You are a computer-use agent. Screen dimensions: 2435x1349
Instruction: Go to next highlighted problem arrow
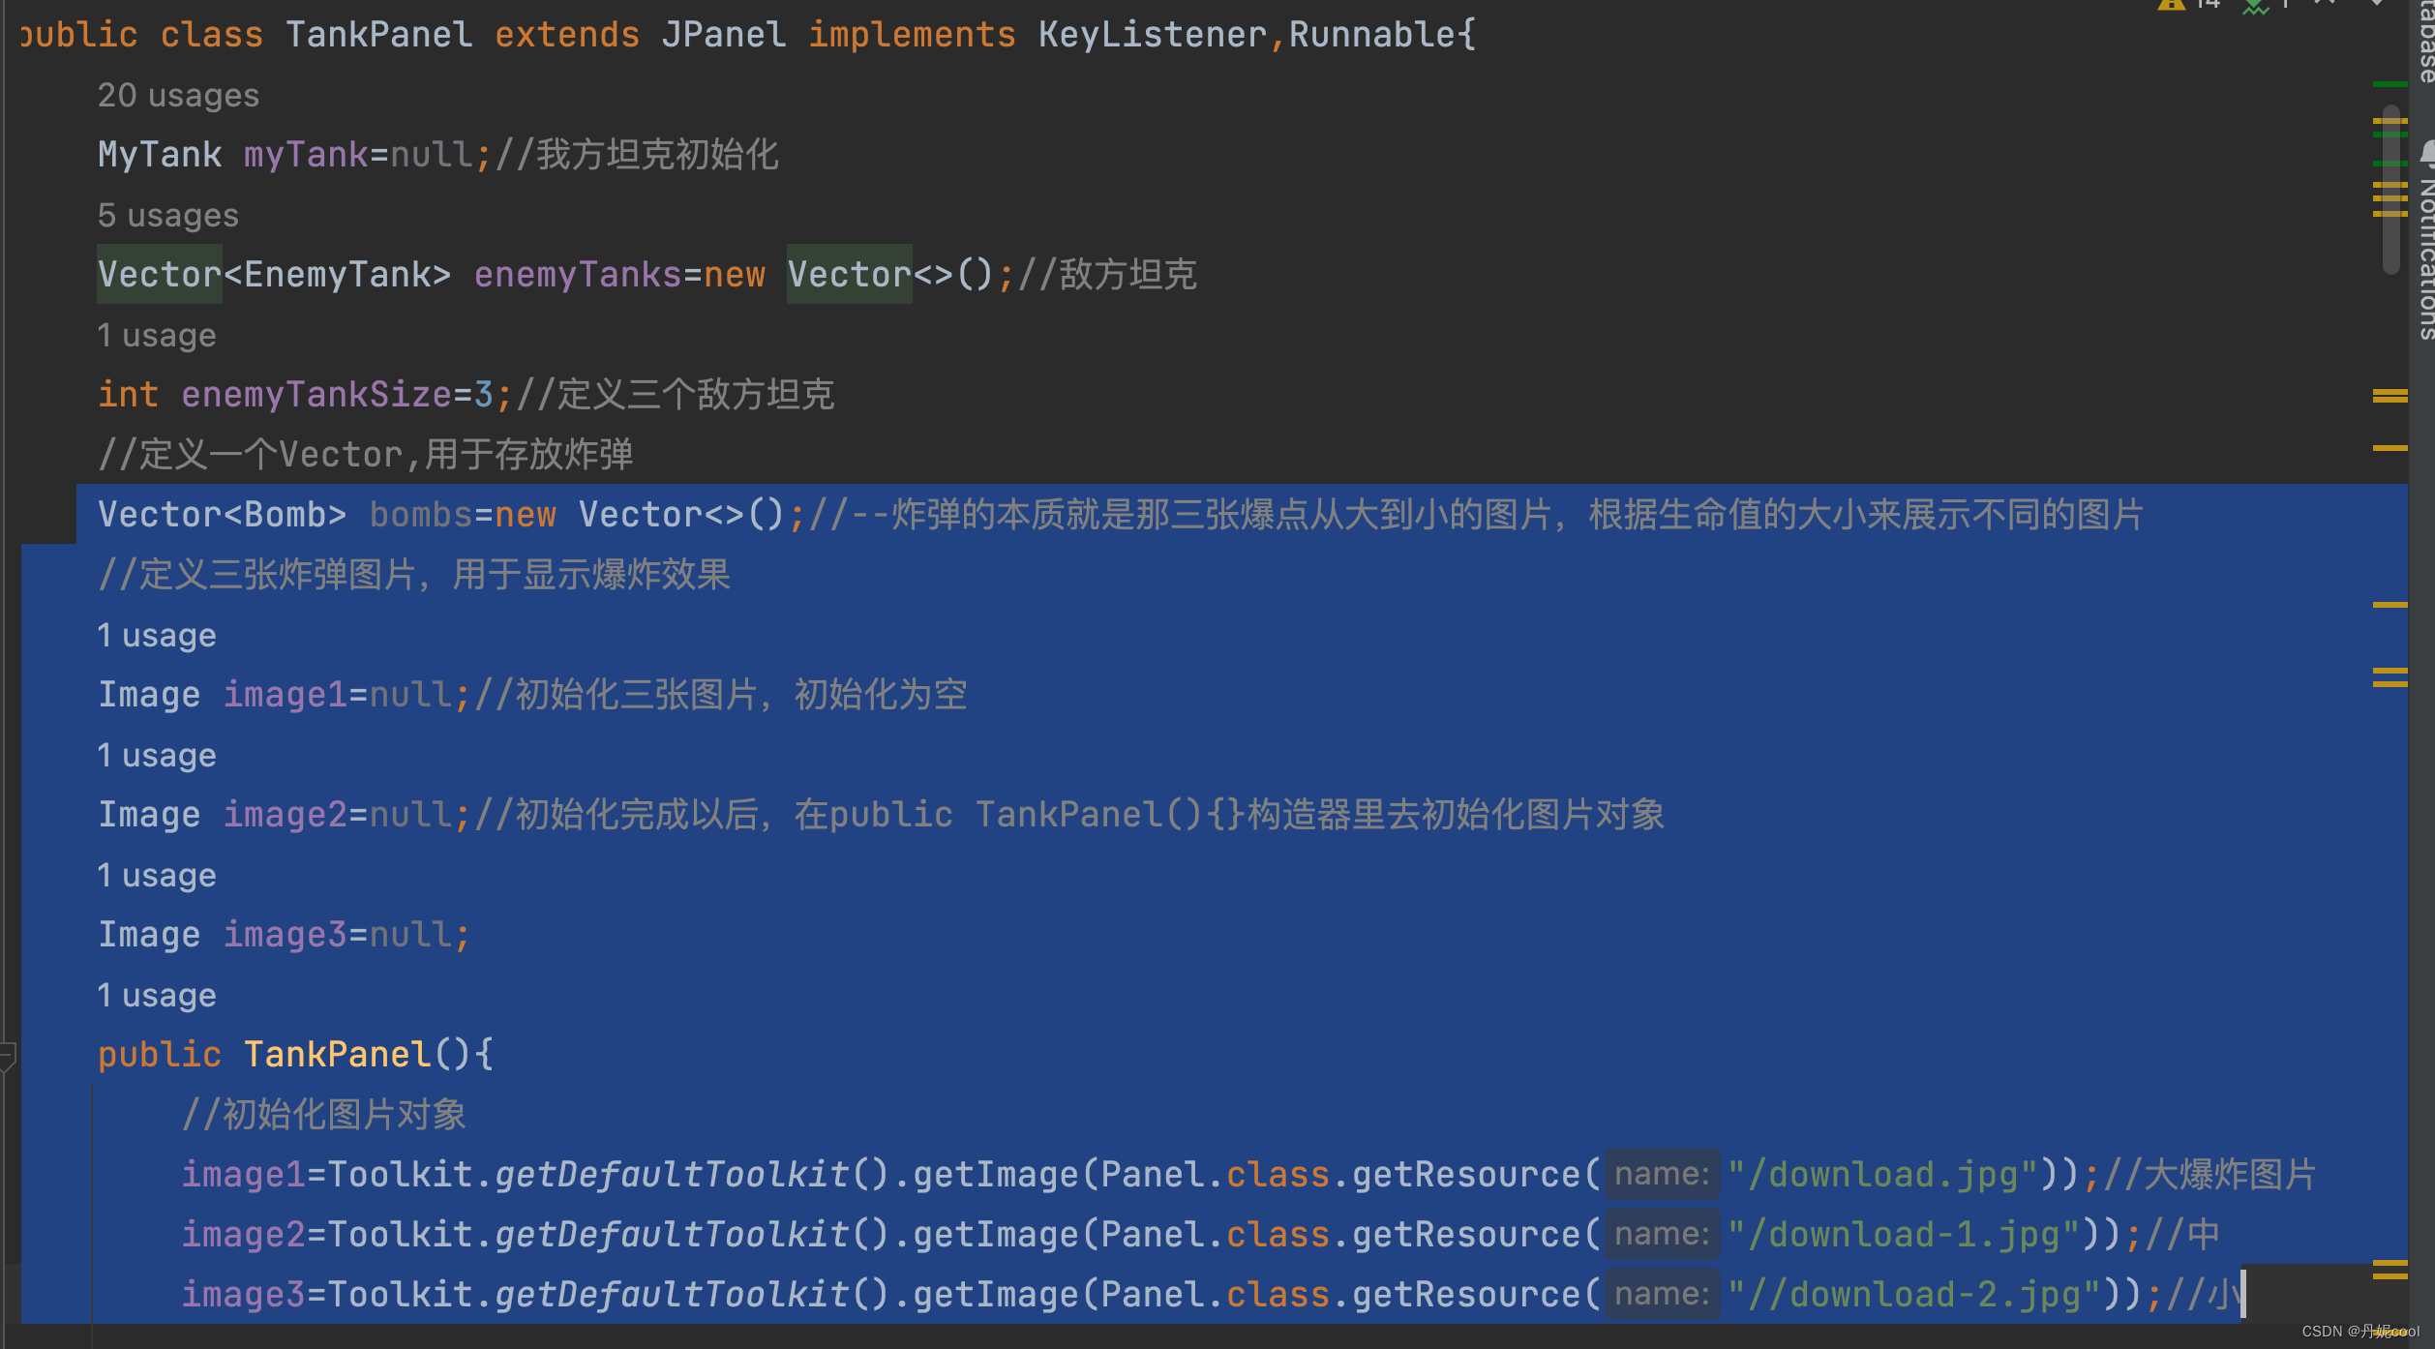2376,3
